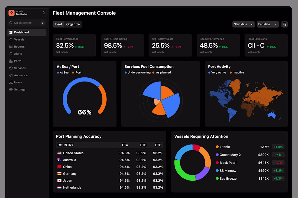
Task: Click the Japan flag icon
Action: tap(60, 180)
